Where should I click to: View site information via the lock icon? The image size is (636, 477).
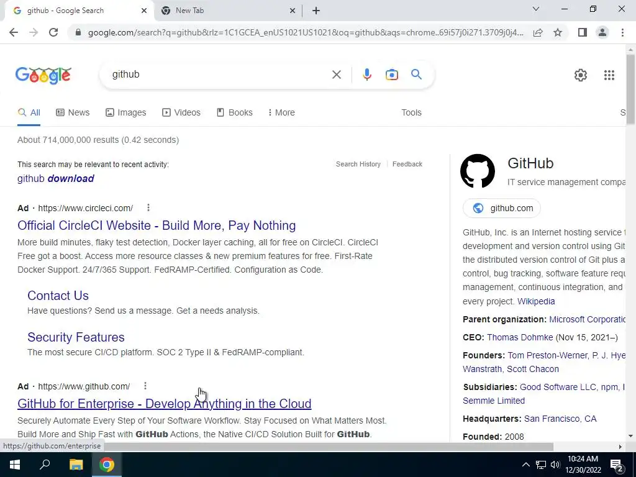pos(78,32)
